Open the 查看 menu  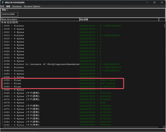8,6
